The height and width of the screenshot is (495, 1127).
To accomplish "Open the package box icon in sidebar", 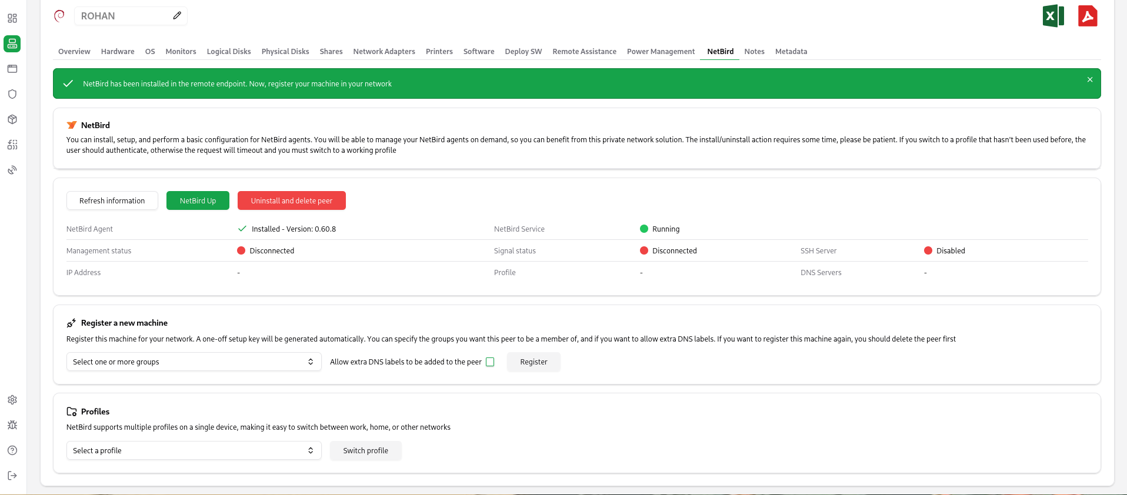I will pyautogui.click(x=12, y=119).
